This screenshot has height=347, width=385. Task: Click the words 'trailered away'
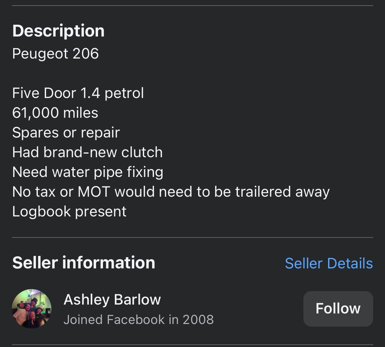282,192
